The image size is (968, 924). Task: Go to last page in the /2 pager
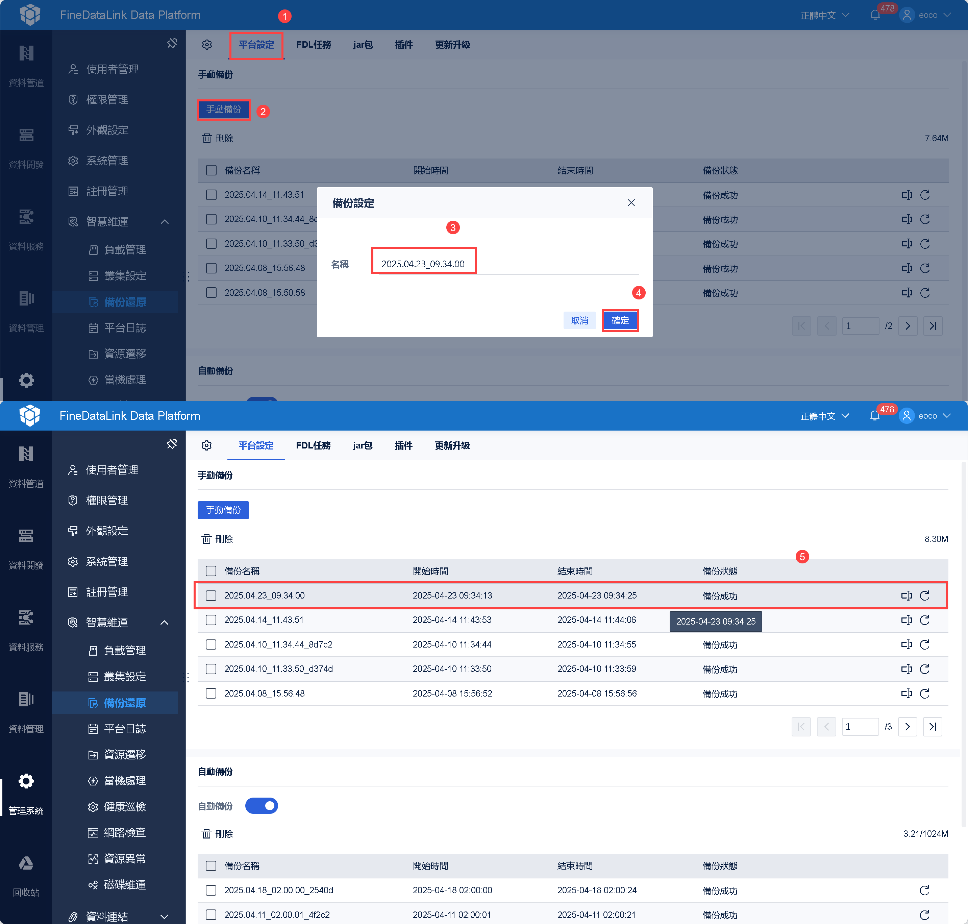click(933, 325)
